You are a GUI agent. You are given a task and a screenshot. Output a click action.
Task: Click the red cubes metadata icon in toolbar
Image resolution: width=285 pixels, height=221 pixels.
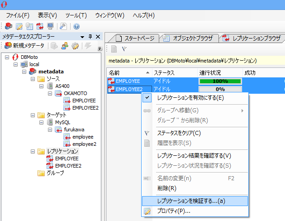(9, 26)
